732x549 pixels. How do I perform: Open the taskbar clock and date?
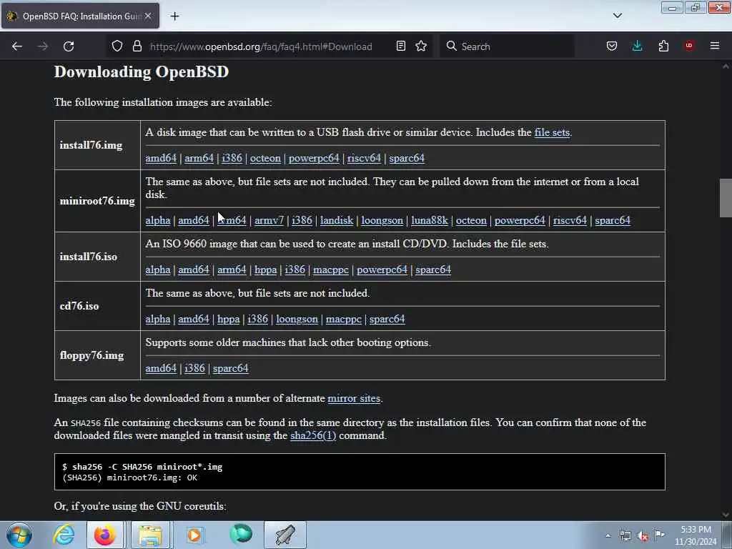[x=696, y=535]
